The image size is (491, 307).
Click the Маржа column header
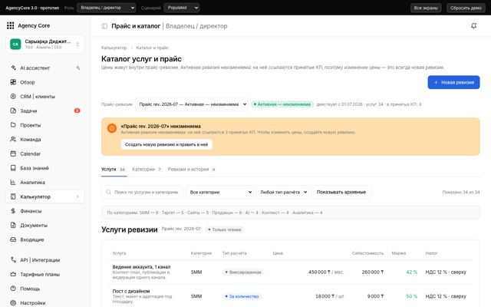tap(399, 253)
